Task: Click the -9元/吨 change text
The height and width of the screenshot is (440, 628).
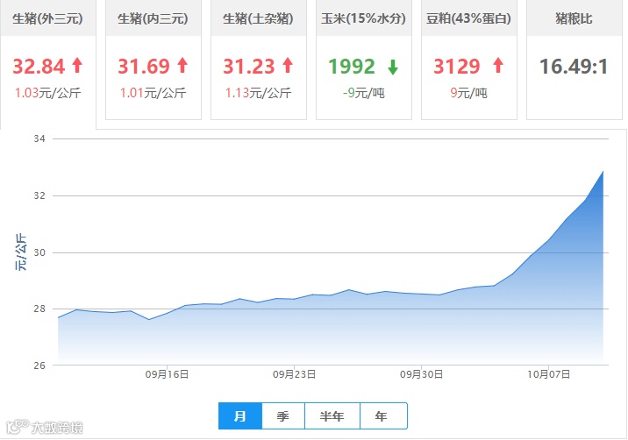Action: pyautogui.click(x=364, y=93)
